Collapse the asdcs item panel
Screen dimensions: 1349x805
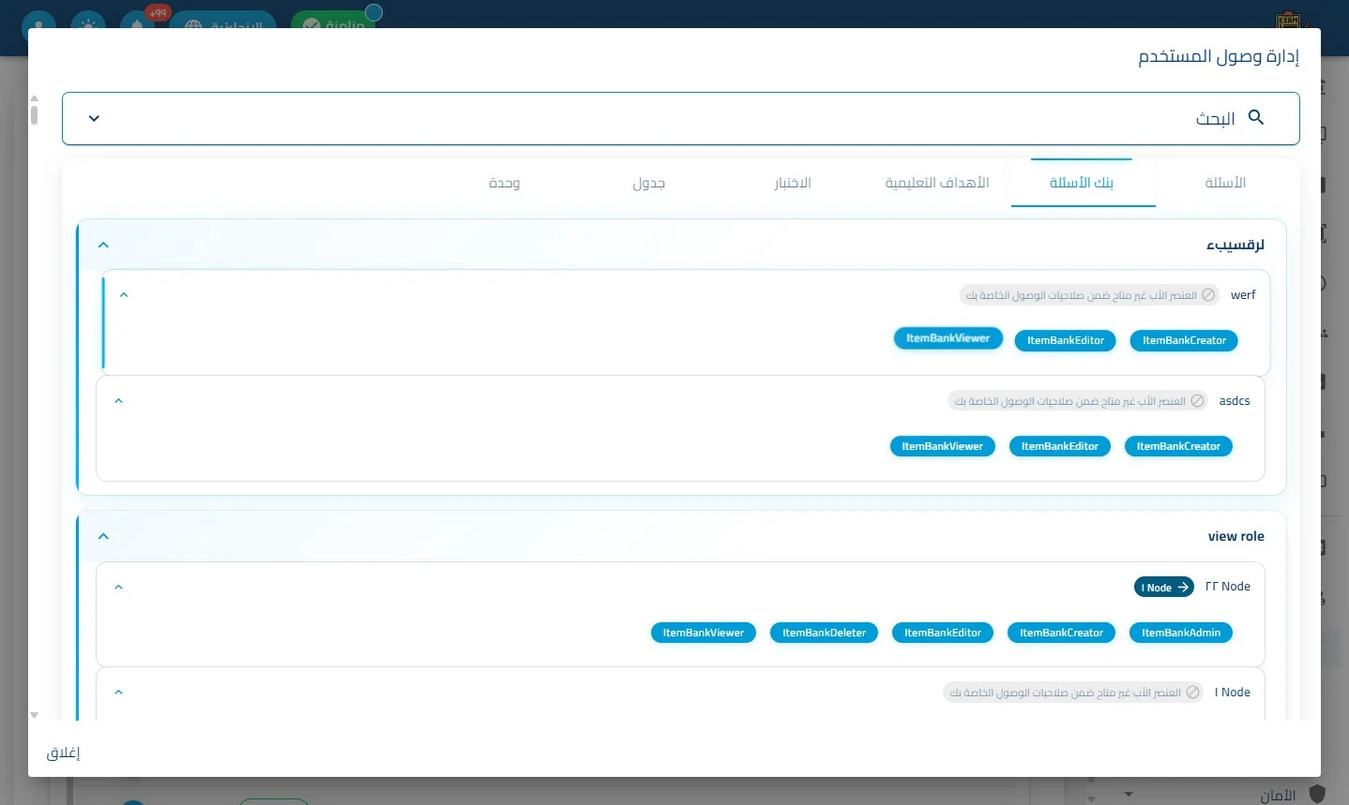[x=118, y=401]
